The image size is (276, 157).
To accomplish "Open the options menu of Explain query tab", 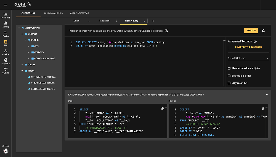I will 144,21.
